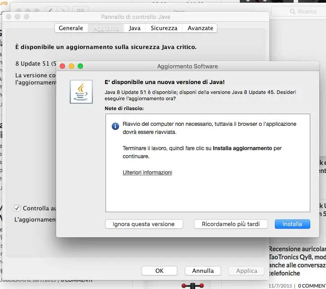Click the 'Pannello di controllo Java' title bar
The width and height of the screenshot is (326, 289).
coord(136,17)
